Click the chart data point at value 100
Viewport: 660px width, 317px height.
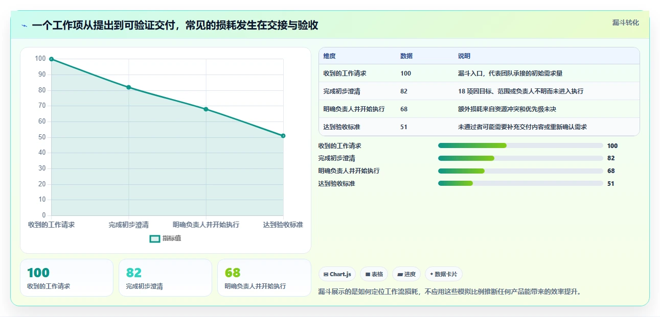[51, 59]
